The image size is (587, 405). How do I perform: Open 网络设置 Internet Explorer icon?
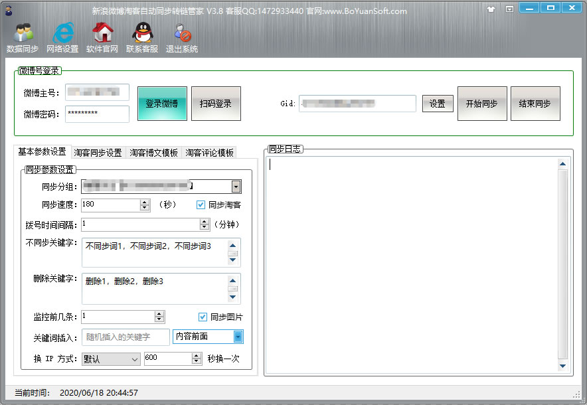click(62, 38)
